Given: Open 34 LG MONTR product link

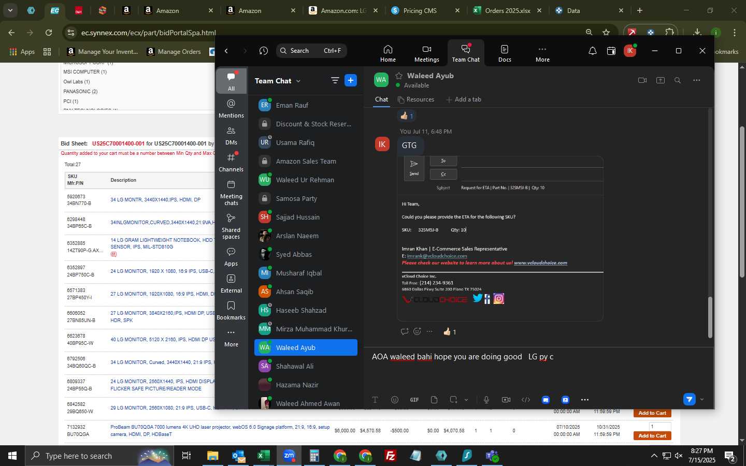Looking at the screenshot, I should coord(155,200).
